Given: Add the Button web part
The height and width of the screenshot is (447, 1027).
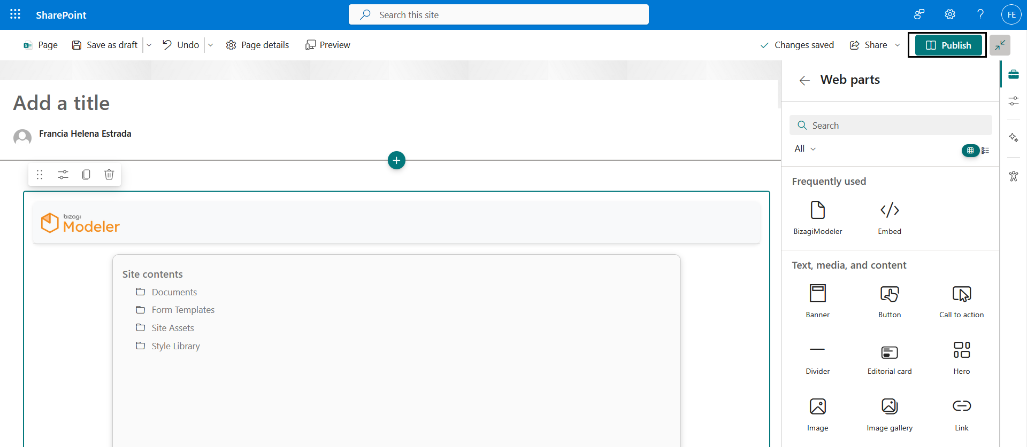Looking at the screenshot, I should (890, 301).
